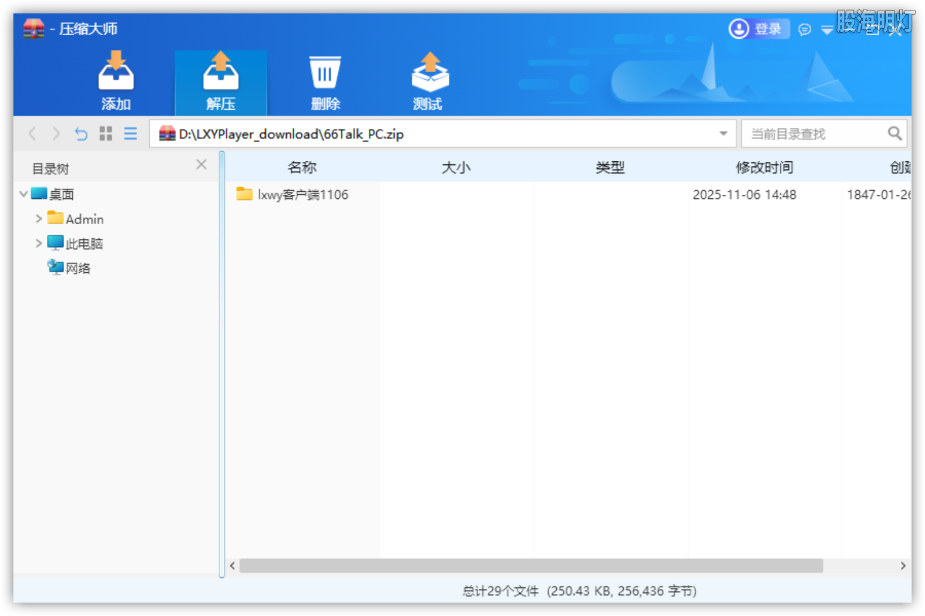Click the horizontal scrollbar right arrow
925x616 pixels.
coord(903,566)
